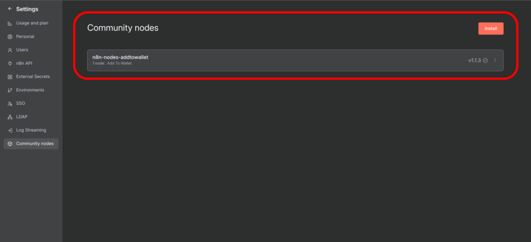531x242 pixels.
Task: Open the Log Streaming settings page
Action: point(31,130)
